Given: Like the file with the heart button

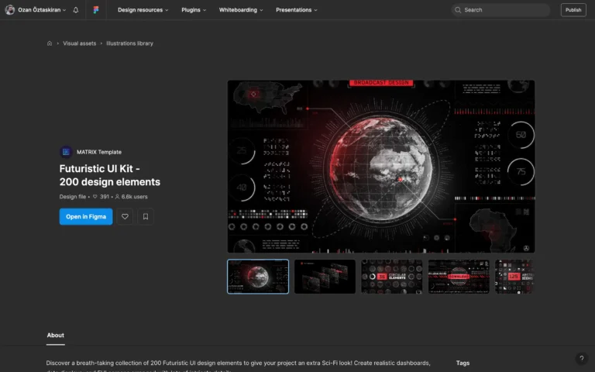Looking at the screenshot, I should click(x=125, y=217).
